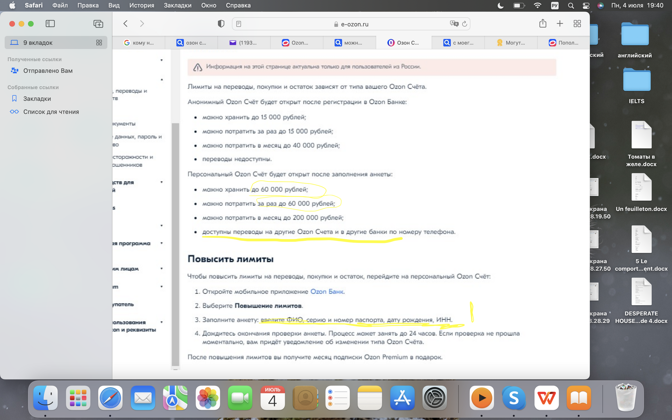Open tab grid icon beside 9 вкладок
This screenshot has height=420, width=672.
click(x=99, y=43)
